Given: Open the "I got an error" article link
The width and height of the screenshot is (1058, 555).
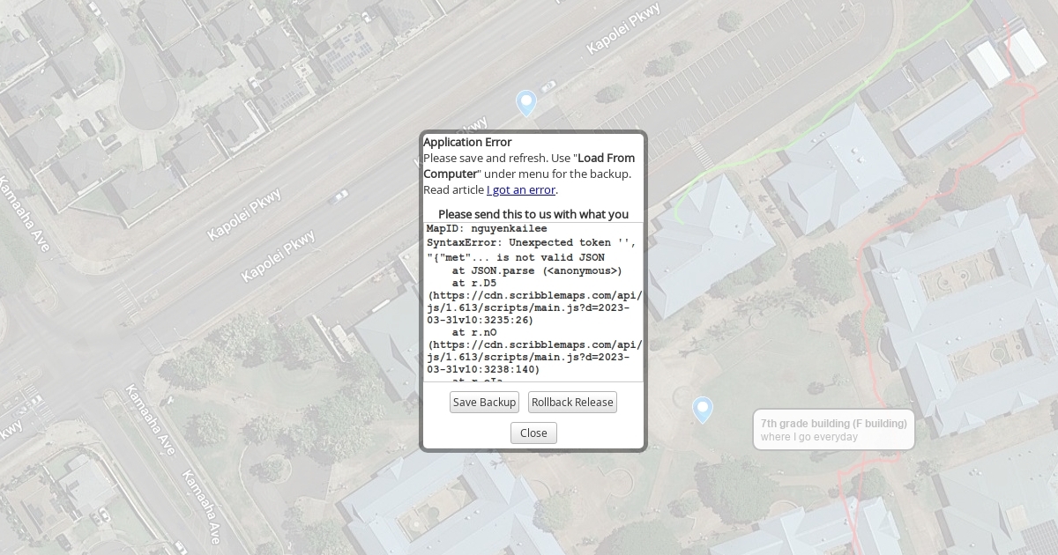Looking at the screenshot, I should [521, 189].
